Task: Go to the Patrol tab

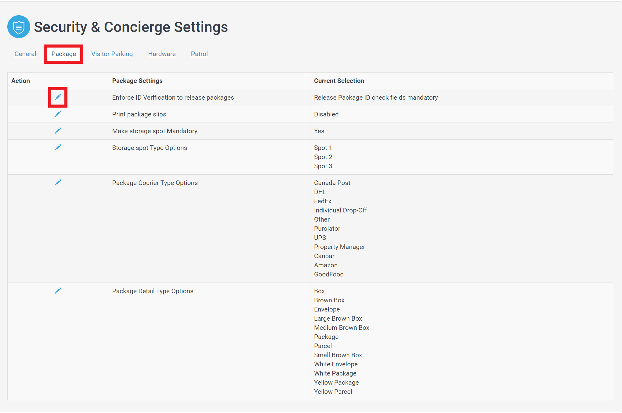Action: pyautogui.click(x=199, y=54)
